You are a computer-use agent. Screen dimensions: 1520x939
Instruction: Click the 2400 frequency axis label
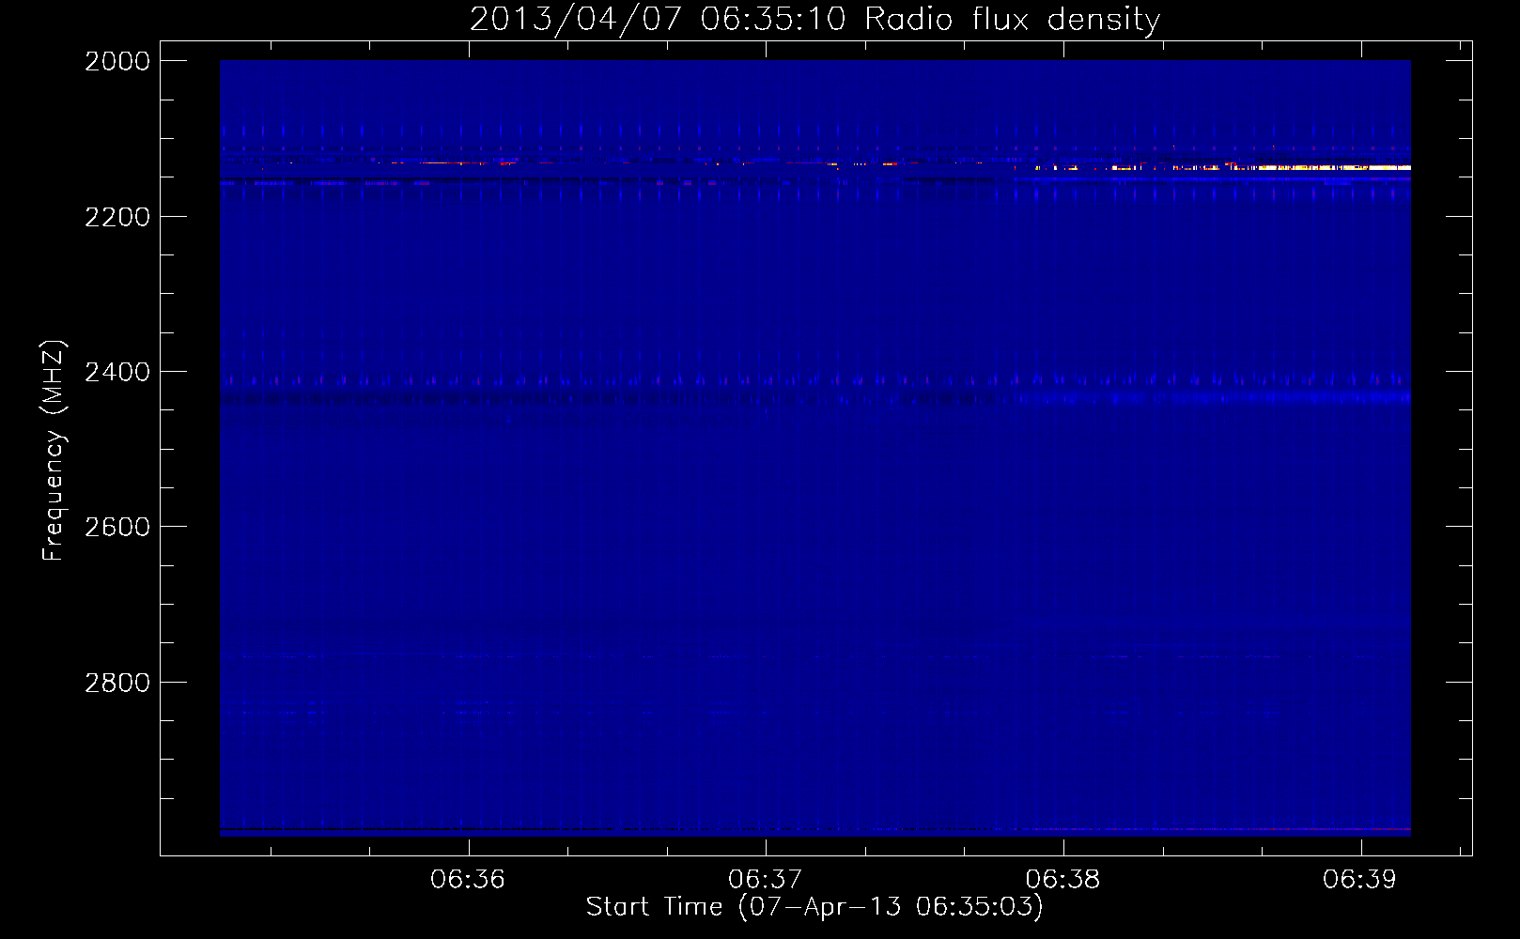117,373
